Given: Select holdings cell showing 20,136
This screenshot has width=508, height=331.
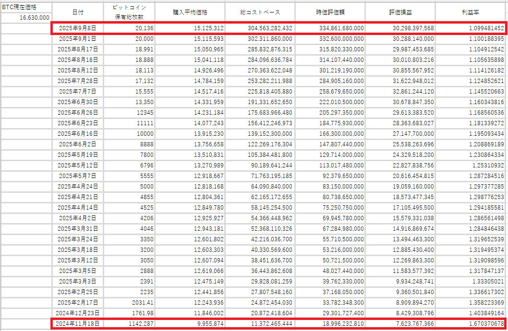Looking at the screenshot, I should tap(129, 28).
